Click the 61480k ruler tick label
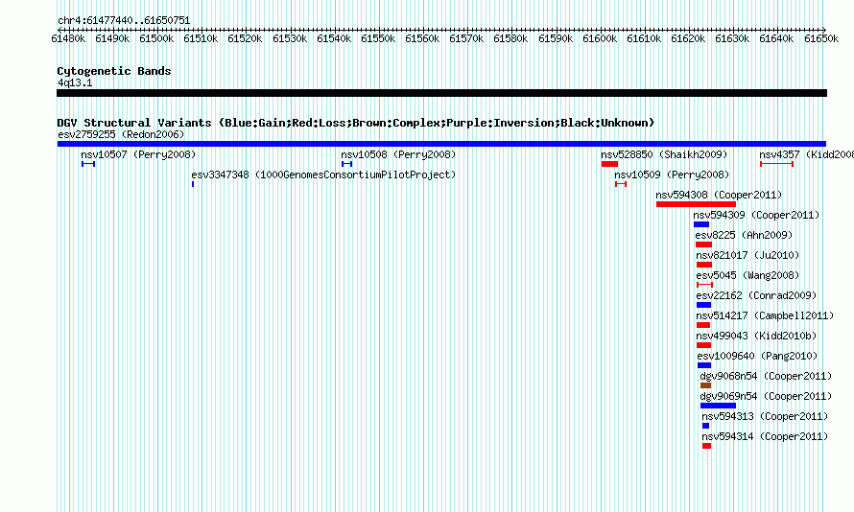Image resolution: width=854 pixels, height=512 pixels. point(68,38)
